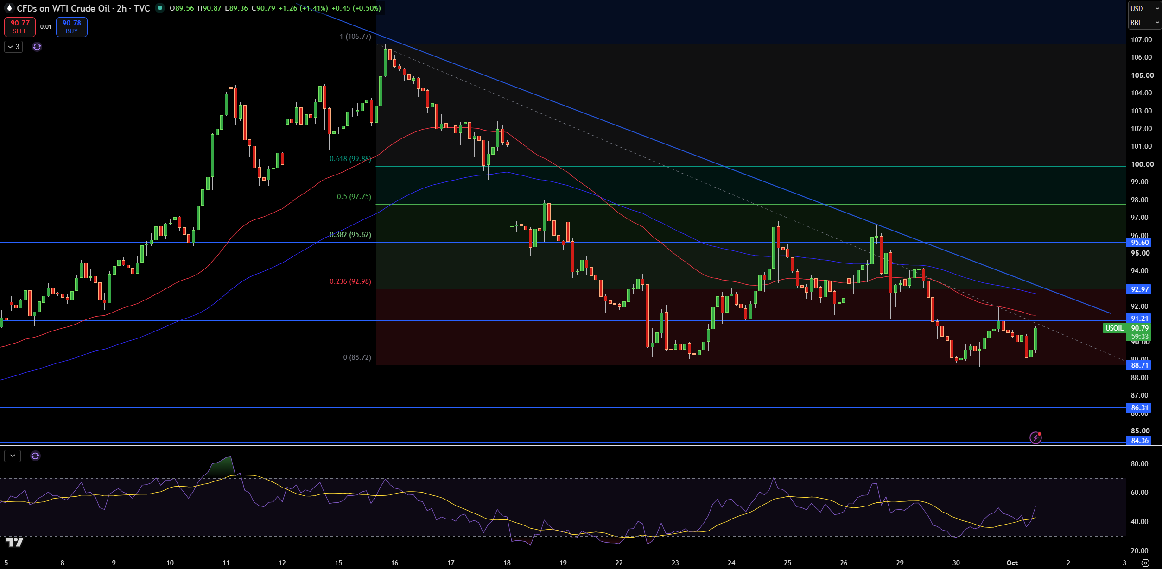Viewport: 1162px width, 569px height.
Task: Click Fibonacci label 0.5 (97.75)
Action: click(354, 197)
